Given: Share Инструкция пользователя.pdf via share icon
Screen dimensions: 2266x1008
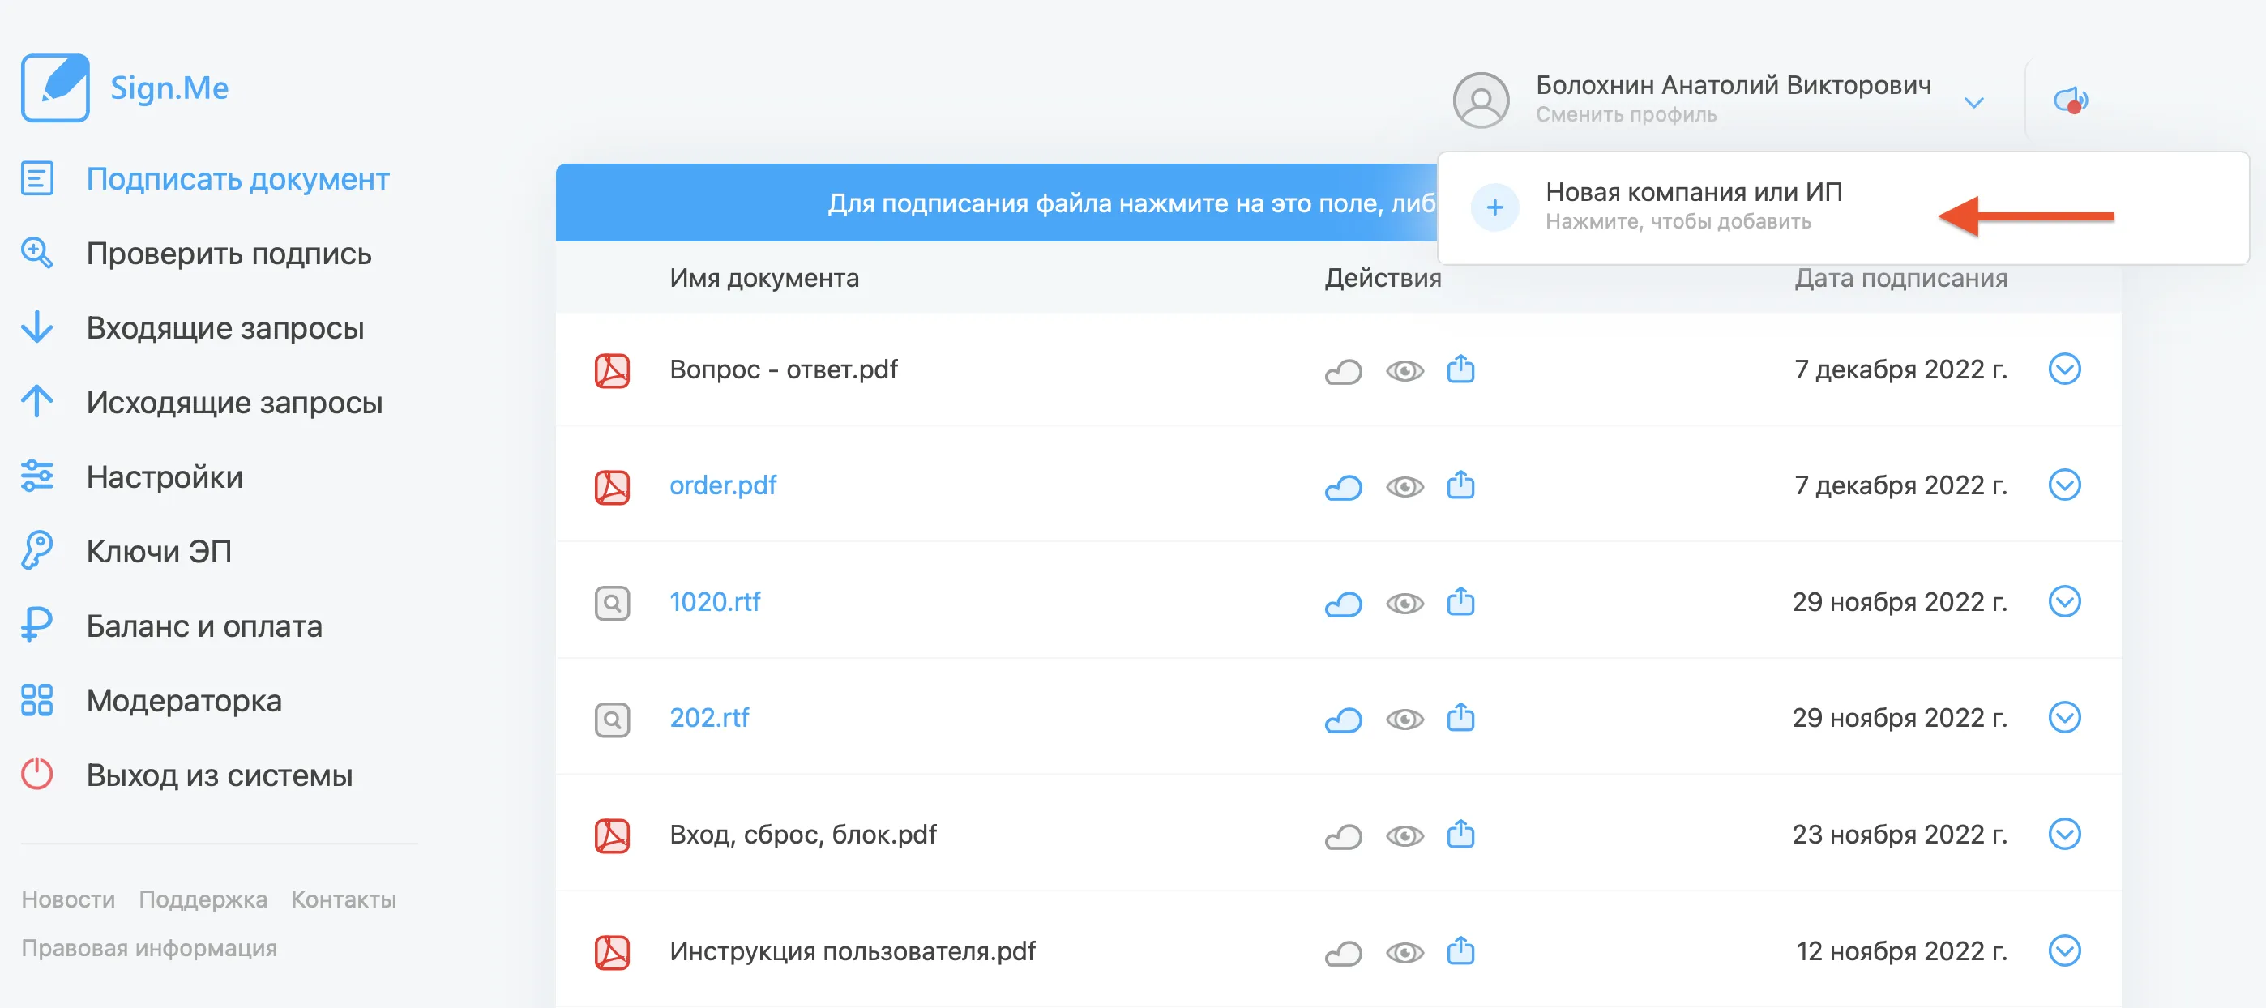Looking at the screenshot, I should (1460, 950).
